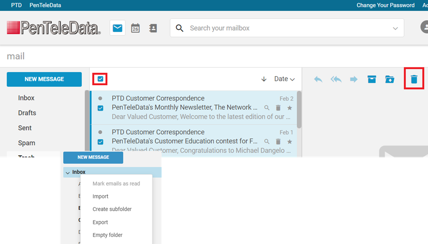Open the Mail view icon
428x244 pixels.
[x=118, y=28]
